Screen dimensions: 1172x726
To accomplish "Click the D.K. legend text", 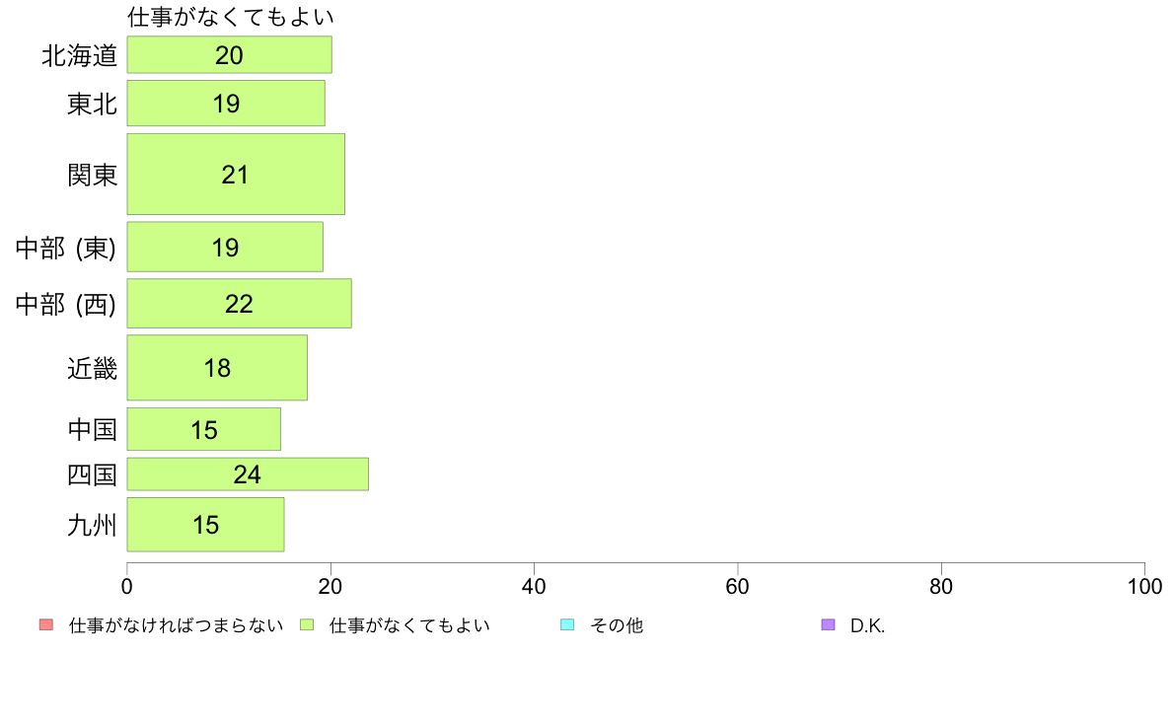I will 867,625.
